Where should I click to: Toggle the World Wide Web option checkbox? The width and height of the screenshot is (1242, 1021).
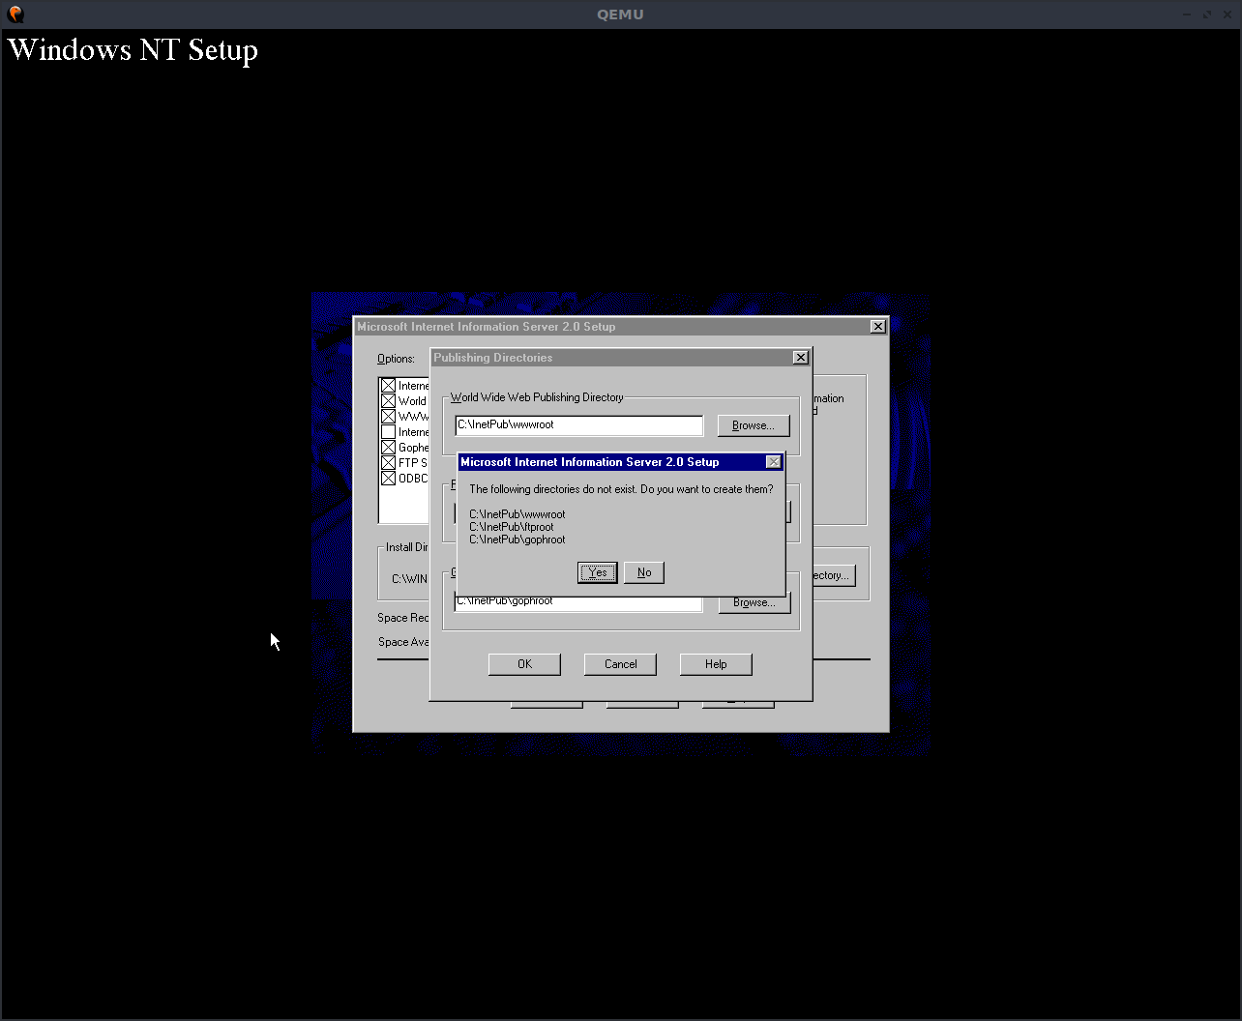click(x=388, y=401)
